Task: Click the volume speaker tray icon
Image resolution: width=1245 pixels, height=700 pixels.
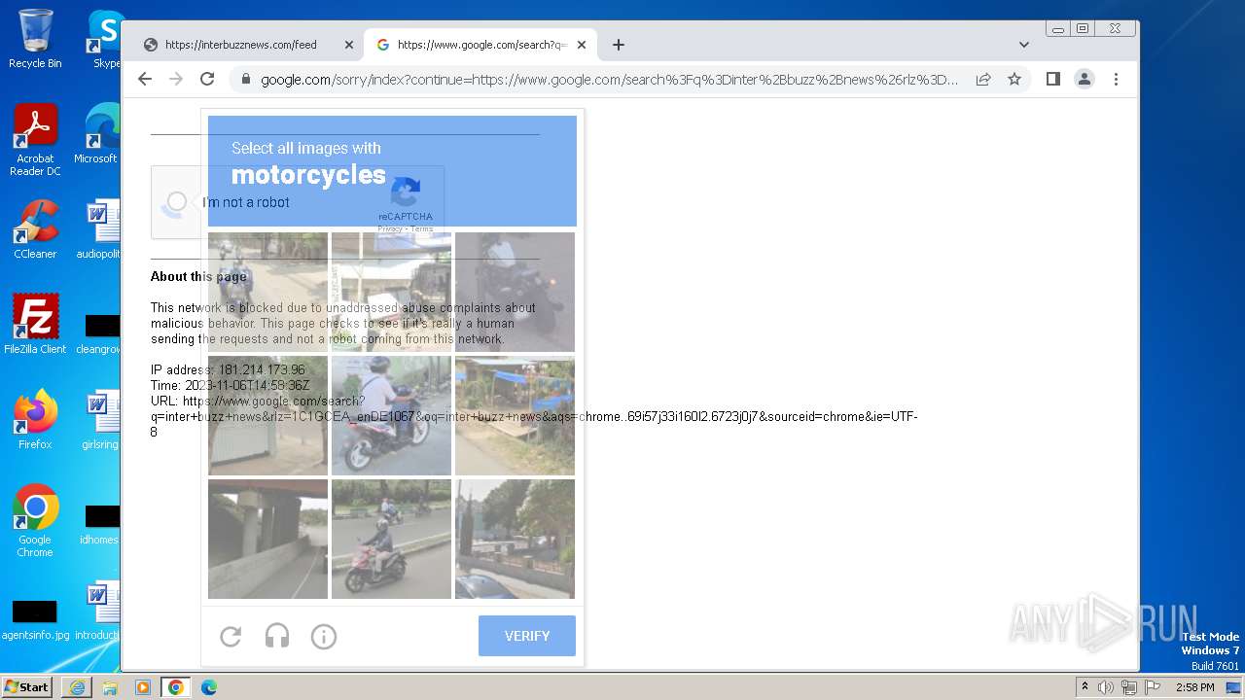Action: click(x=1106, y=687)
